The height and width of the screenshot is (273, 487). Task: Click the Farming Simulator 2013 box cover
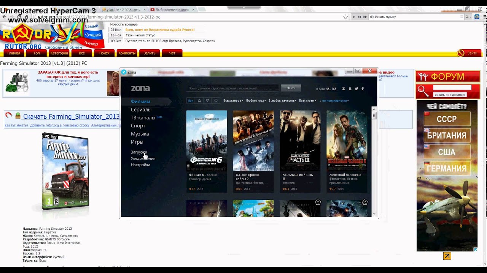click(x=65, y=171)
